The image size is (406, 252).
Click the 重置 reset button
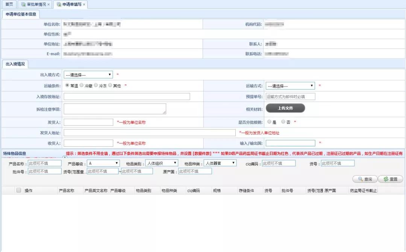391,179
